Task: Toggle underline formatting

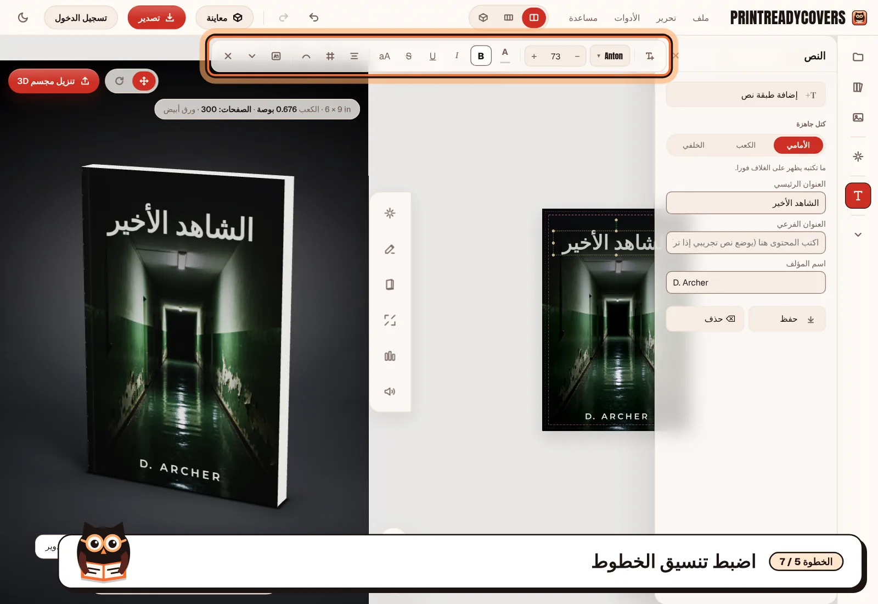Action: point(432,56)
